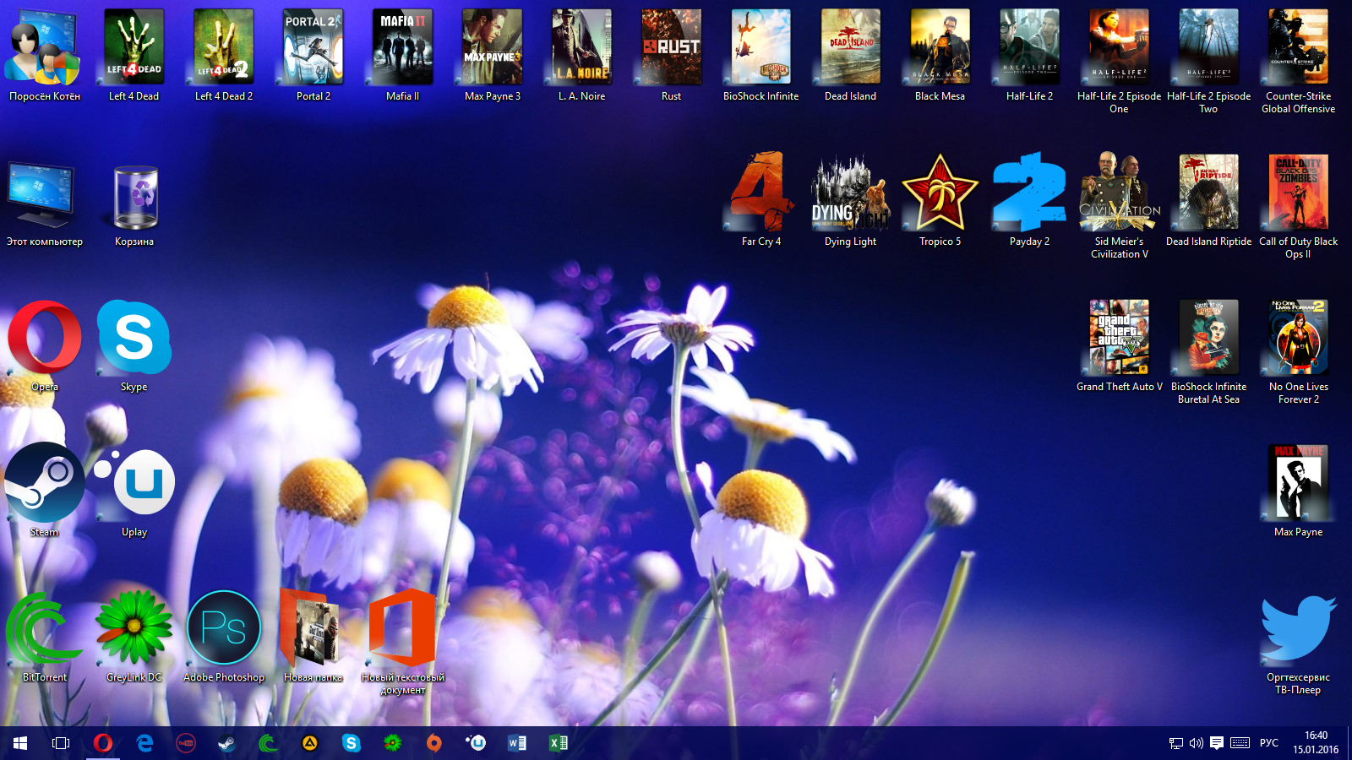Image resolution: width=1352 pixels, height=760 pixels.
Task: Click No One Lives Forever 2 icon
Action: click(x=1298, y=337)
